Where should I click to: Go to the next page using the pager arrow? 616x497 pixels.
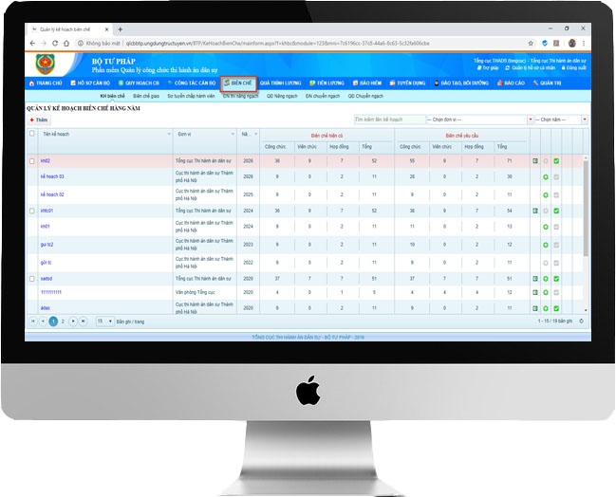pyautogui.click(x=74, y=322)
